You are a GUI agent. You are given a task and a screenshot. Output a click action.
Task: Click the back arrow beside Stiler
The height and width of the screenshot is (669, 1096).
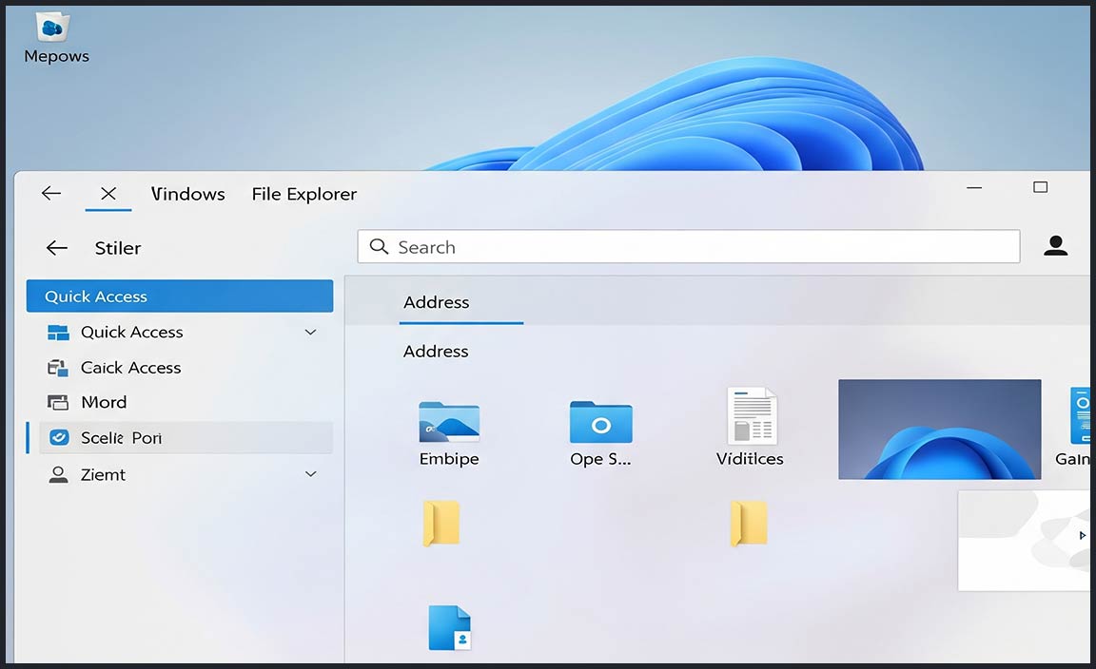(57, 248)
